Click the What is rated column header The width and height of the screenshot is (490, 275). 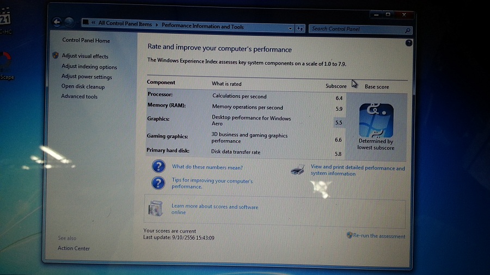(226, 84)
